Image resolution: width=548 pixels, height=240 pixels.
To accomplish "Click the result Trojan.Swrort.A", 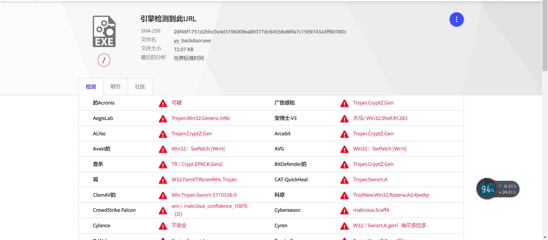I will (370, 180).
